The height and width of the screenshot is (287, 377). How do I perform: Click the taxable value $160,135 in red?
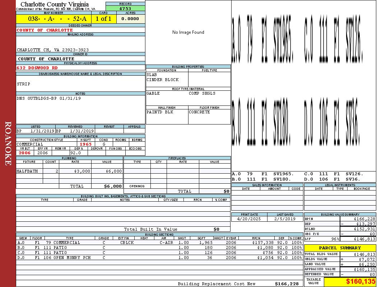(x=360, y=282)
